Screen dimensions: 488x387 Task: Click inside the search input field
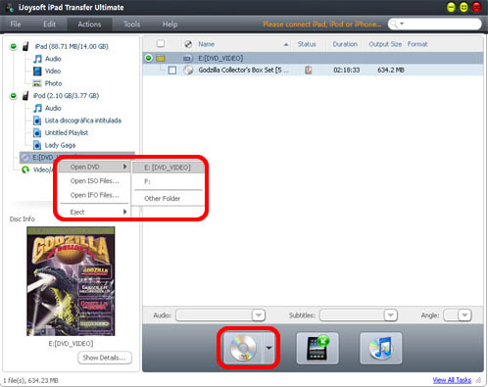(x=441, y=24)
